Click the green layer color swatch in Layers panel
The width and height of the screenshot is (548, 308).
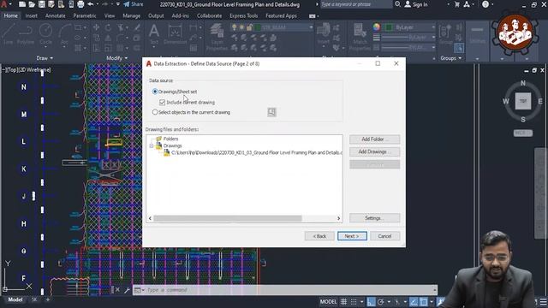[259, 27]
